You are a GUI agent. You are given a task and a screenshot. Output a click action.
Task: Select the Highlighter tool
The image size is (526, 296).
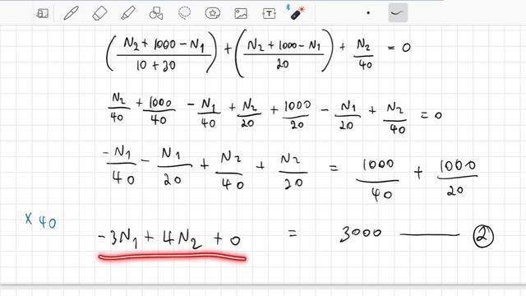tap(128, 13)
